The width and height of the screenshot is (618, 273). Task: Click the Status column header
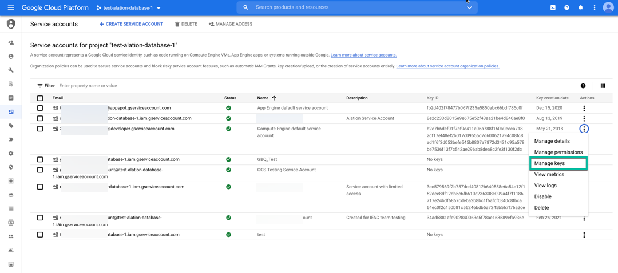(230, 98)
